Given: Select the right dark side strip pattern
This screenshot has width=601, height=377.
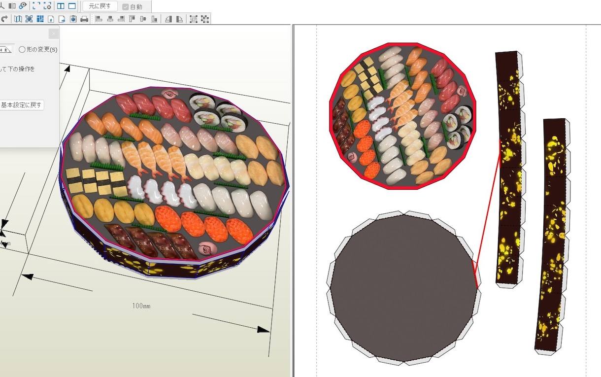Looking at the screenshot, I should 553,236.
